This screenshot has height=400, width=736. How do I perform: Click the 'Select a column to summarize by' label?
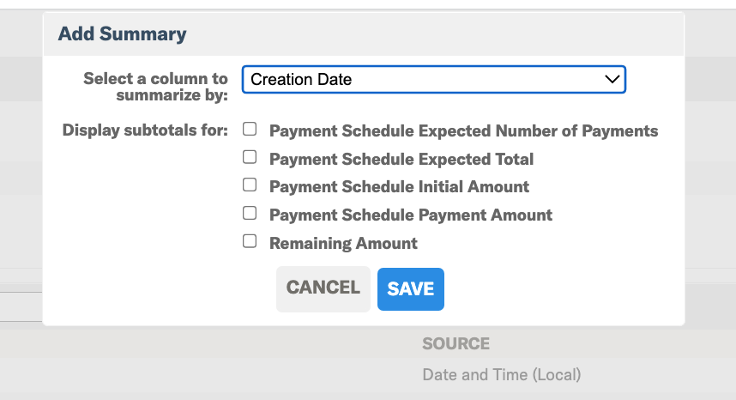(156, 87)
